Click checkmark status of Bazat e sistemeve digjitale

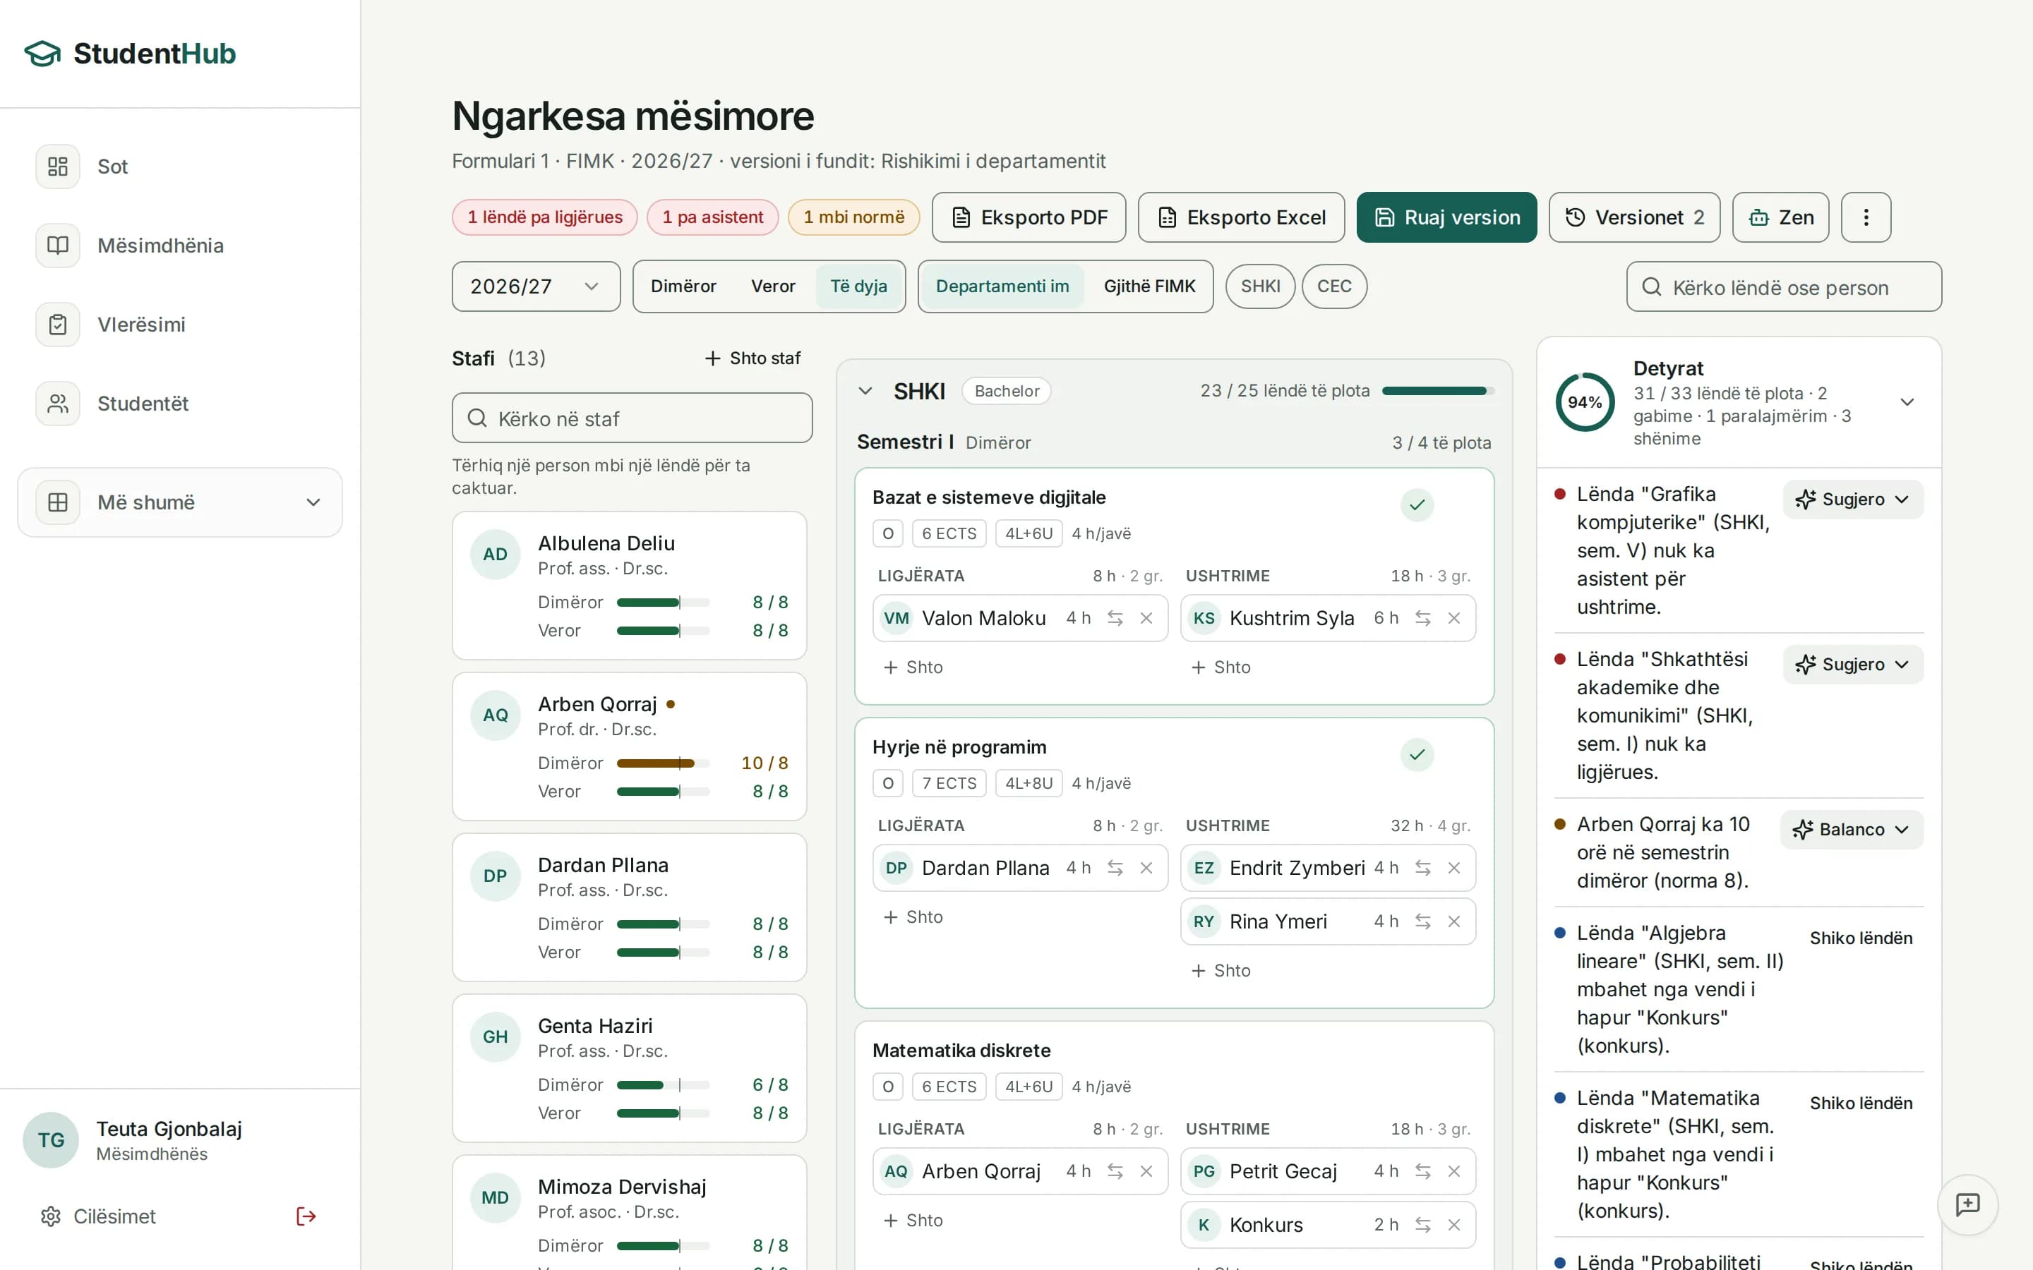(x=1417, y=504)
